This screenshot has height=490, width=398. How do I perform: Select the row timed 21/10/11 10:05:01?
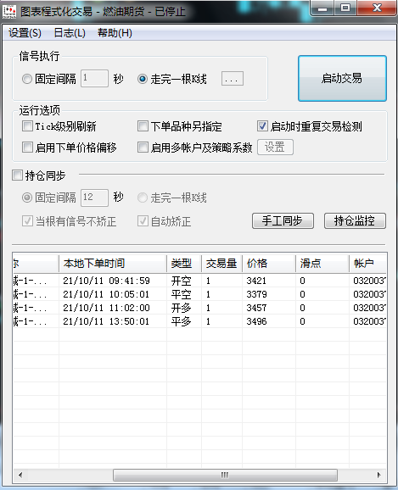[x=199, y=294]
